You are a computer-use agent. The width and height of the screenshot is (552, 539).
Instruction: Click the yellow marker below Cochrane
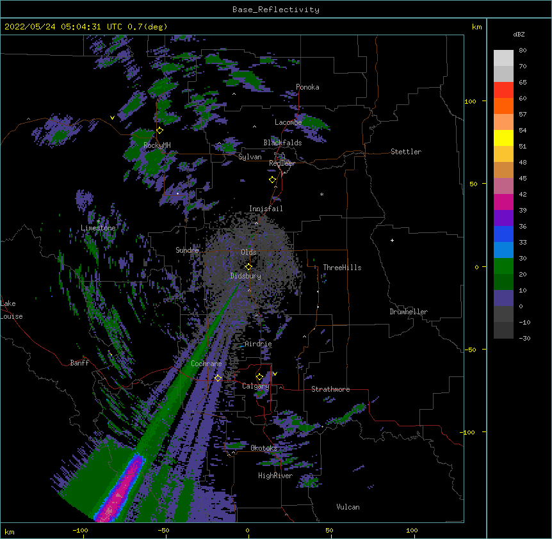point(218,378)
